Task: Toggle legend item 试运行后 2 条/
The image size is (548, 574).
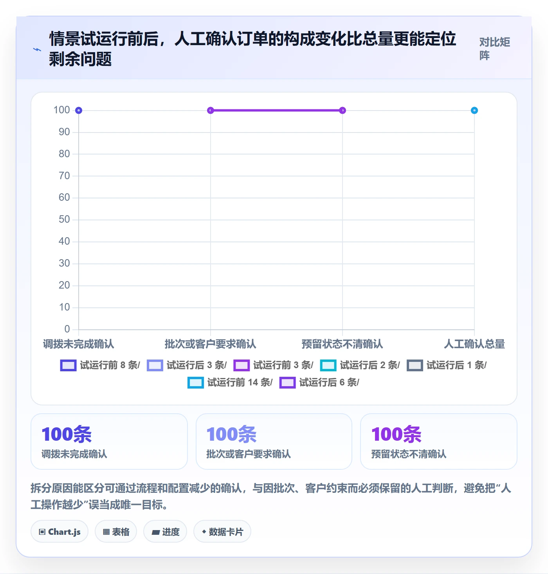Action: pos(360,365)
